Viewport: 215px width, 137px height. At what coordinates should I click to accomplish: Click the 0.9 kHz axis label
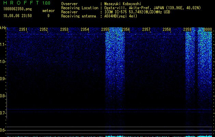click(x=2, y=79)
